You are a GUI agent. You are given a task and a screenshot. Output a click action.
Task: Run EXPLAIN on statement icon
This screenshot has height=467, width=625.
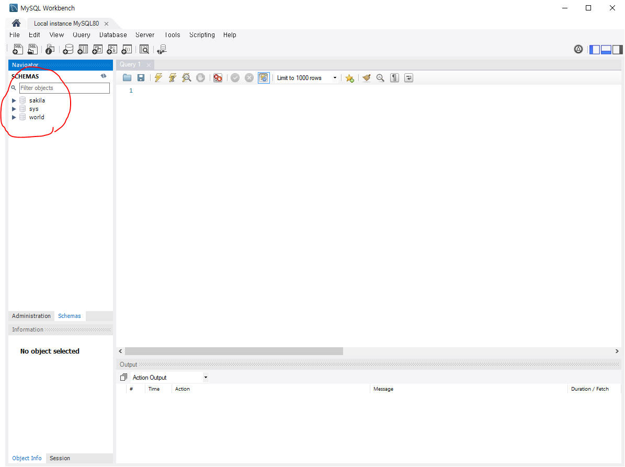pyautogui.click(x=187, y=78)
